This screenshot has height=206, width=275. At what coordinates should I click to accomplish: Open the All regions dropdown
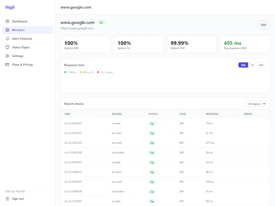256,104
